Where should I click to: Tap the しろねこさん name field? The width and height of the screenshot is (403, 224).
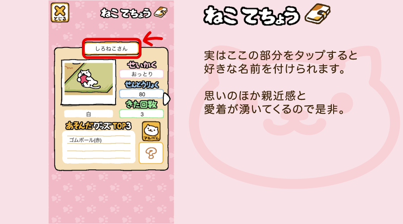[111, 48]
